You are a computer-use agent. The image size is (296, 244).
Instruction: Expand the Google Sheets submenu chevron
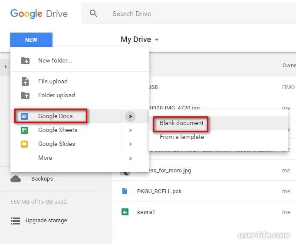(x=131, y=130)
